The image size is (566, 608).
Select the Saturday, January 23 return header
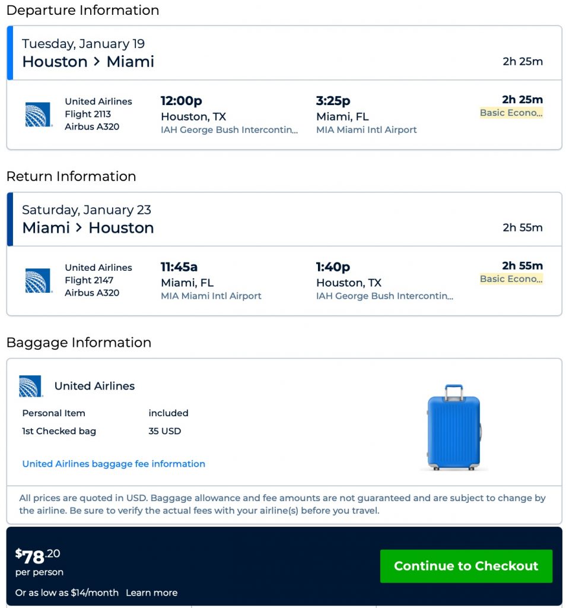87,210
